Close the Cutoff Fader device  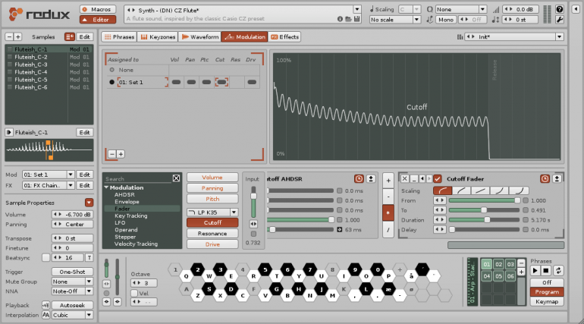404,178
